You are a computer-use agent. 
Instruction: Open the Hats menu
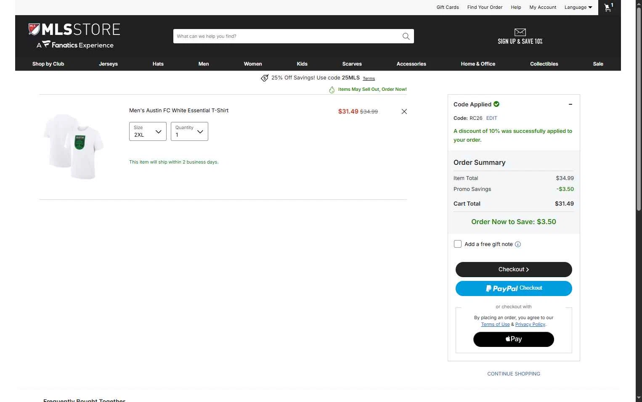click(x=158, y=64)
